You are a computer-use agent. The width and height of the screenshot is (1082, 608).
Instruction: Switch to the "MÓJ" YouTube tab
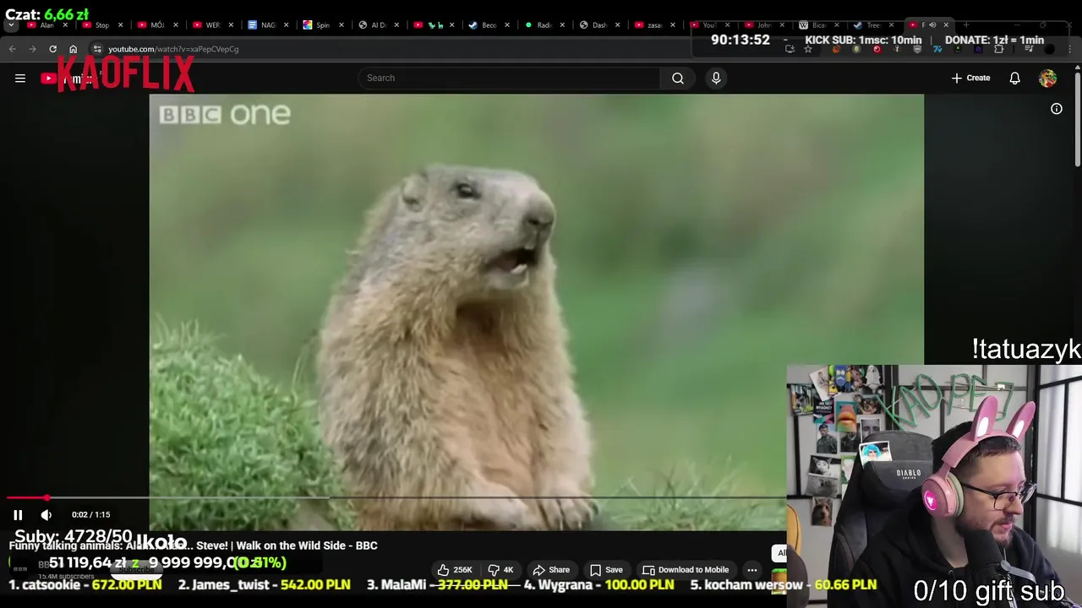[156, 25]
